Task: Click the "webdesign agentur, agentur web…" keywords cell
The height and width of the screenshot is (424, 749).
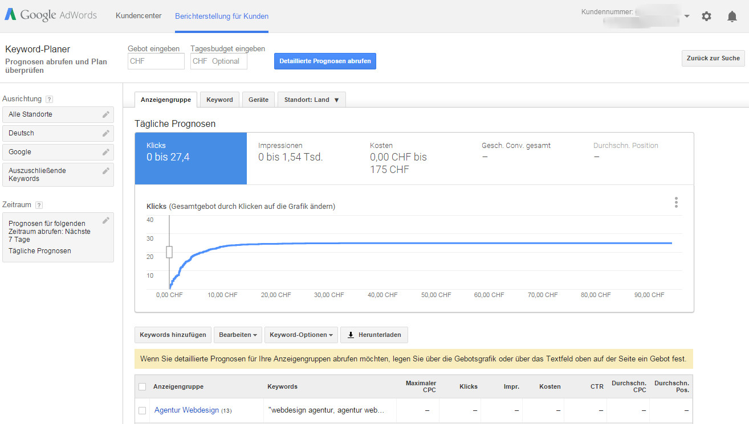Action: [x=329, y=410]
